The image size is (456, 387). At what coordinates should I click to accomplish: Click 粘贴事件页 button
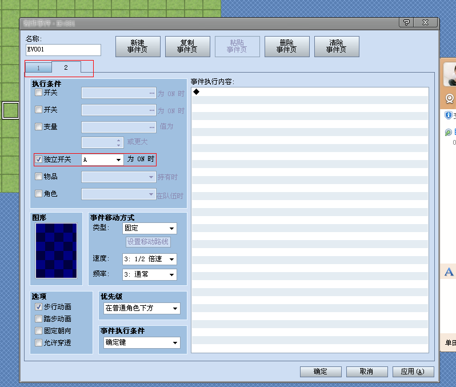(237, 46)
